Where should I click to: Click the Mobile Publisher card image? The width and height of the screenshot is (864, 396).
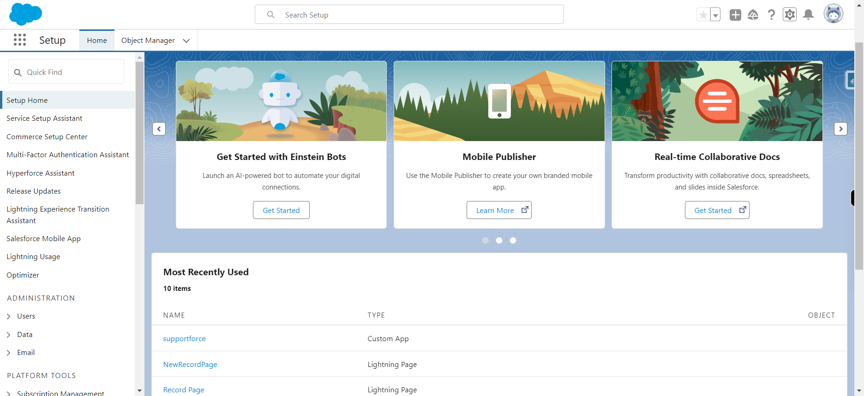[499, 101]
